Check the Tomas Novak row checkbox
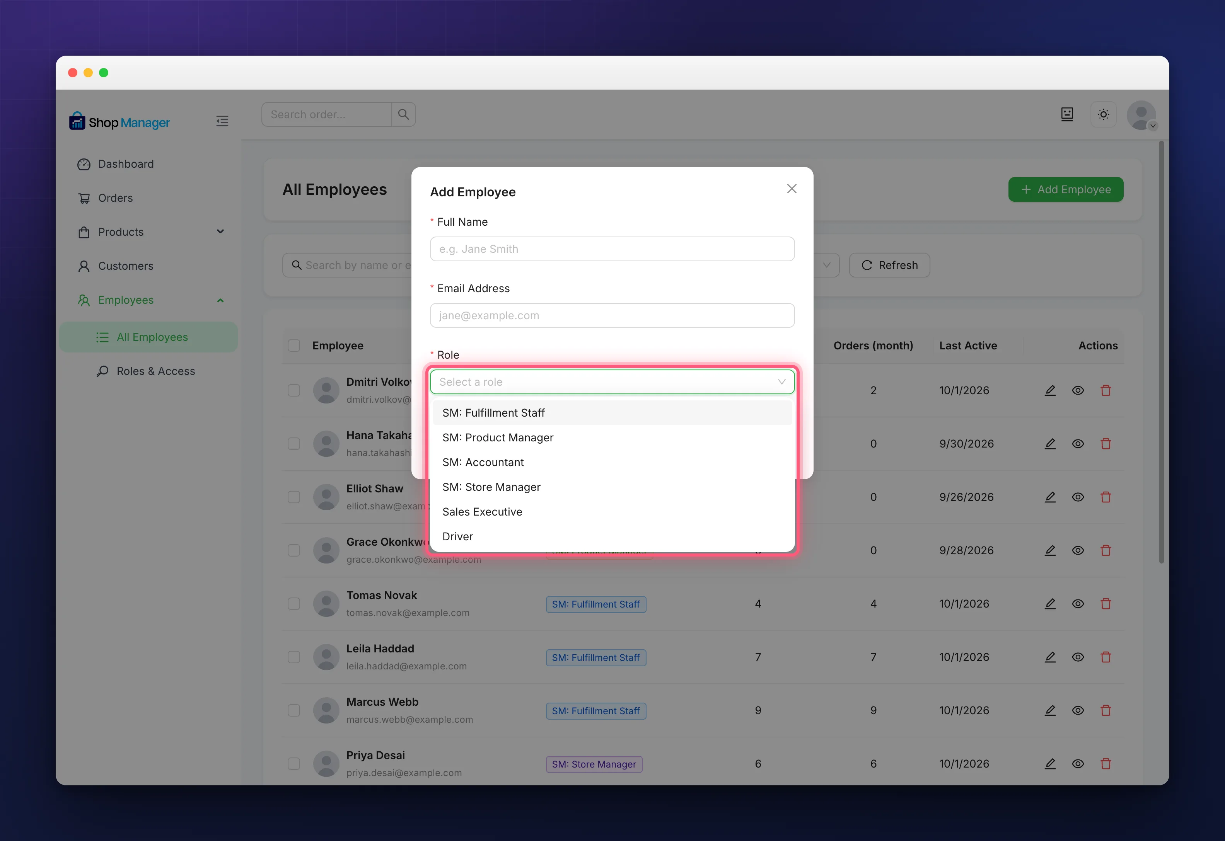Image resolution: width=1225 pixels, height=841 pixels. (x=293, y=604)
